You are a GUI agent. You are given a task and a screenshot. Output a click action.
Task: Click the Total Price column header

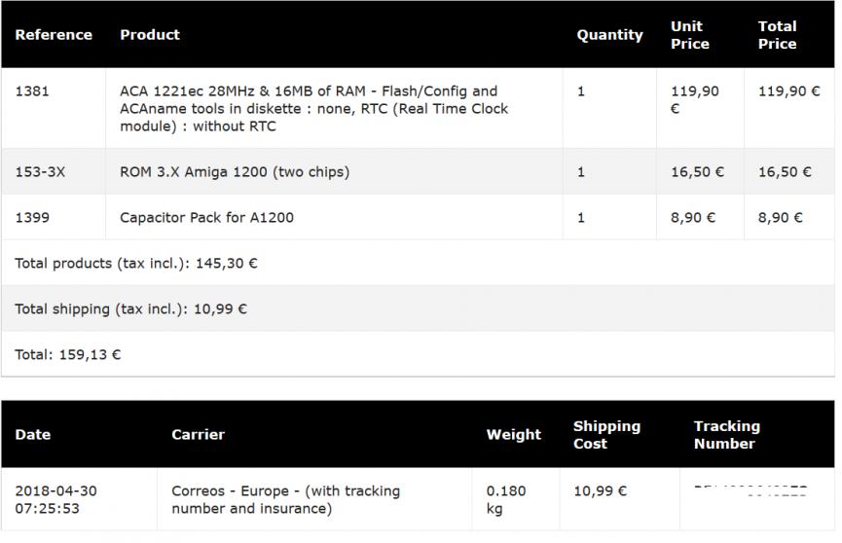tap(777, 35)
